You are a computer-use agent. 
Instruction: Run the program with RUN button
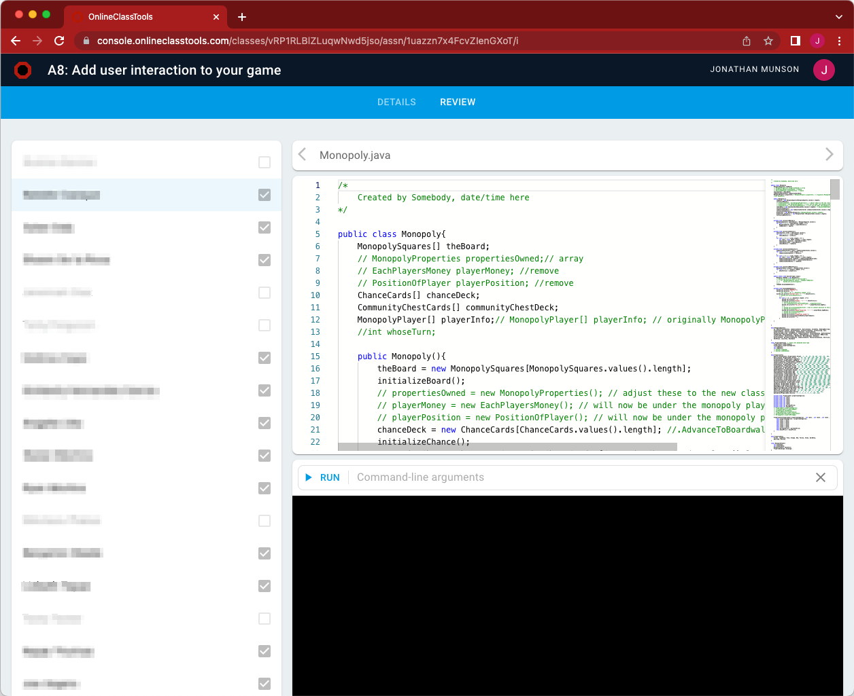point(323,477)
